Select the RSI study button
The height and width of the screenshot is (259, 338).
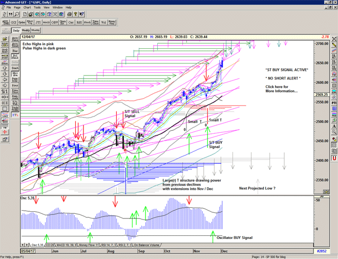click(x=79, y=23)
